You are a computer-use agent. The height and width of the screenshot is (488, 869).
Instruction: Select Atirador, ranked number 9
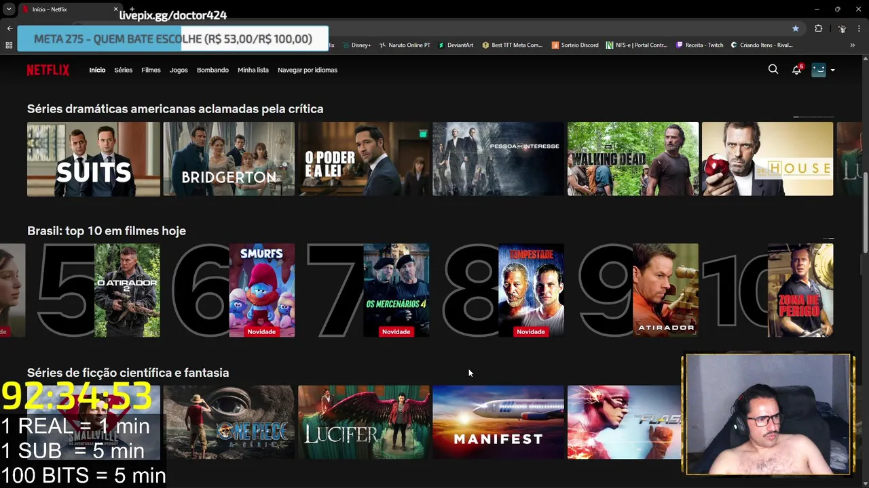665,290
